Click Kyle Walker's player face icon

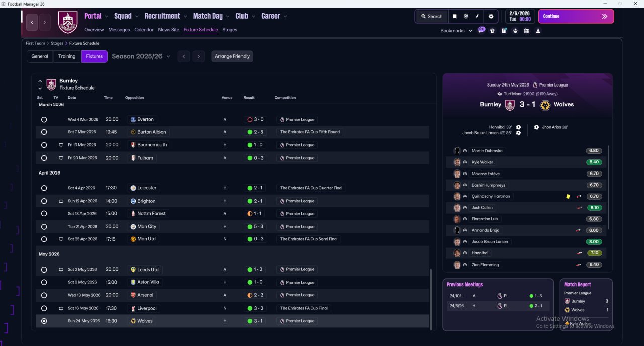457,162
